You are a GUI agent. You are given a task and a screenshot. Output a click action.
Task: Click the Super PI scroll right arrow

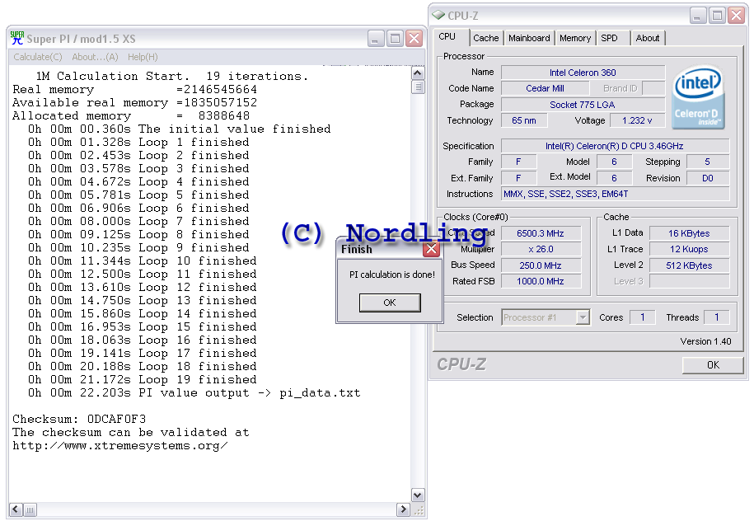pyautogui.click(x=402, y=509)
